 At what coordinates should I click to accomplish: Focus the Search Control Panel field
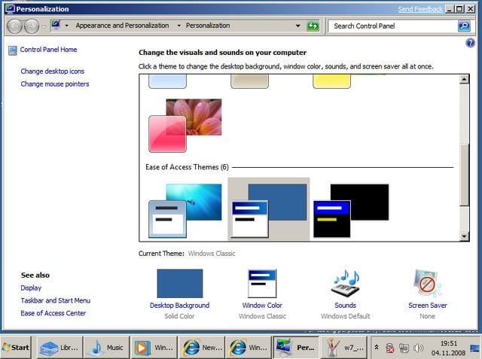coord(392,26)
